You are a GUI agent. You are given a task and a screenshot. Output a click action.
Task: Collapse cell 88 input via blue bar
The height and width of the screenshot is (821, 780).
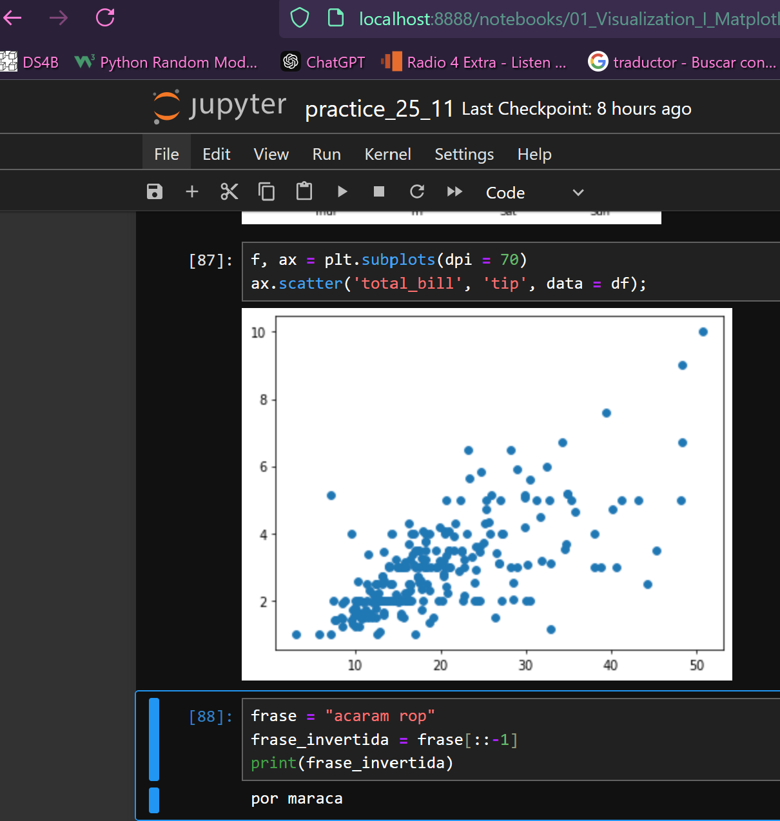[154, 739]
